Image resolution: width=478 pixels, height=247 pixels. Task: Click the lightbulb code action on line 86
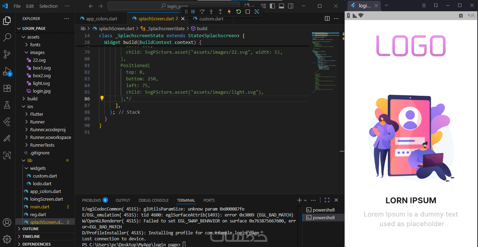click(102, 99)
